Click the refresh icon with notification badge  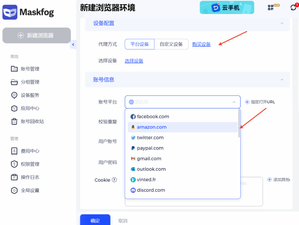pos(293,7)
